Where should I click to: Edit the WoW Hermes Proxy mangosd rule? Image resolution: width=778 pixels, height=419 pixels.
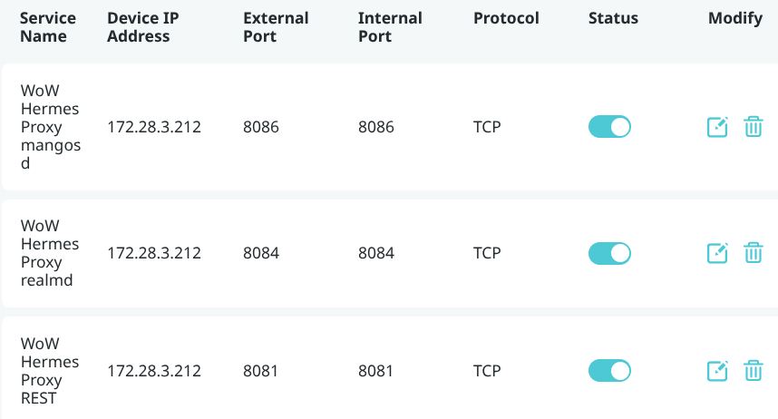(x=717, y=127)
